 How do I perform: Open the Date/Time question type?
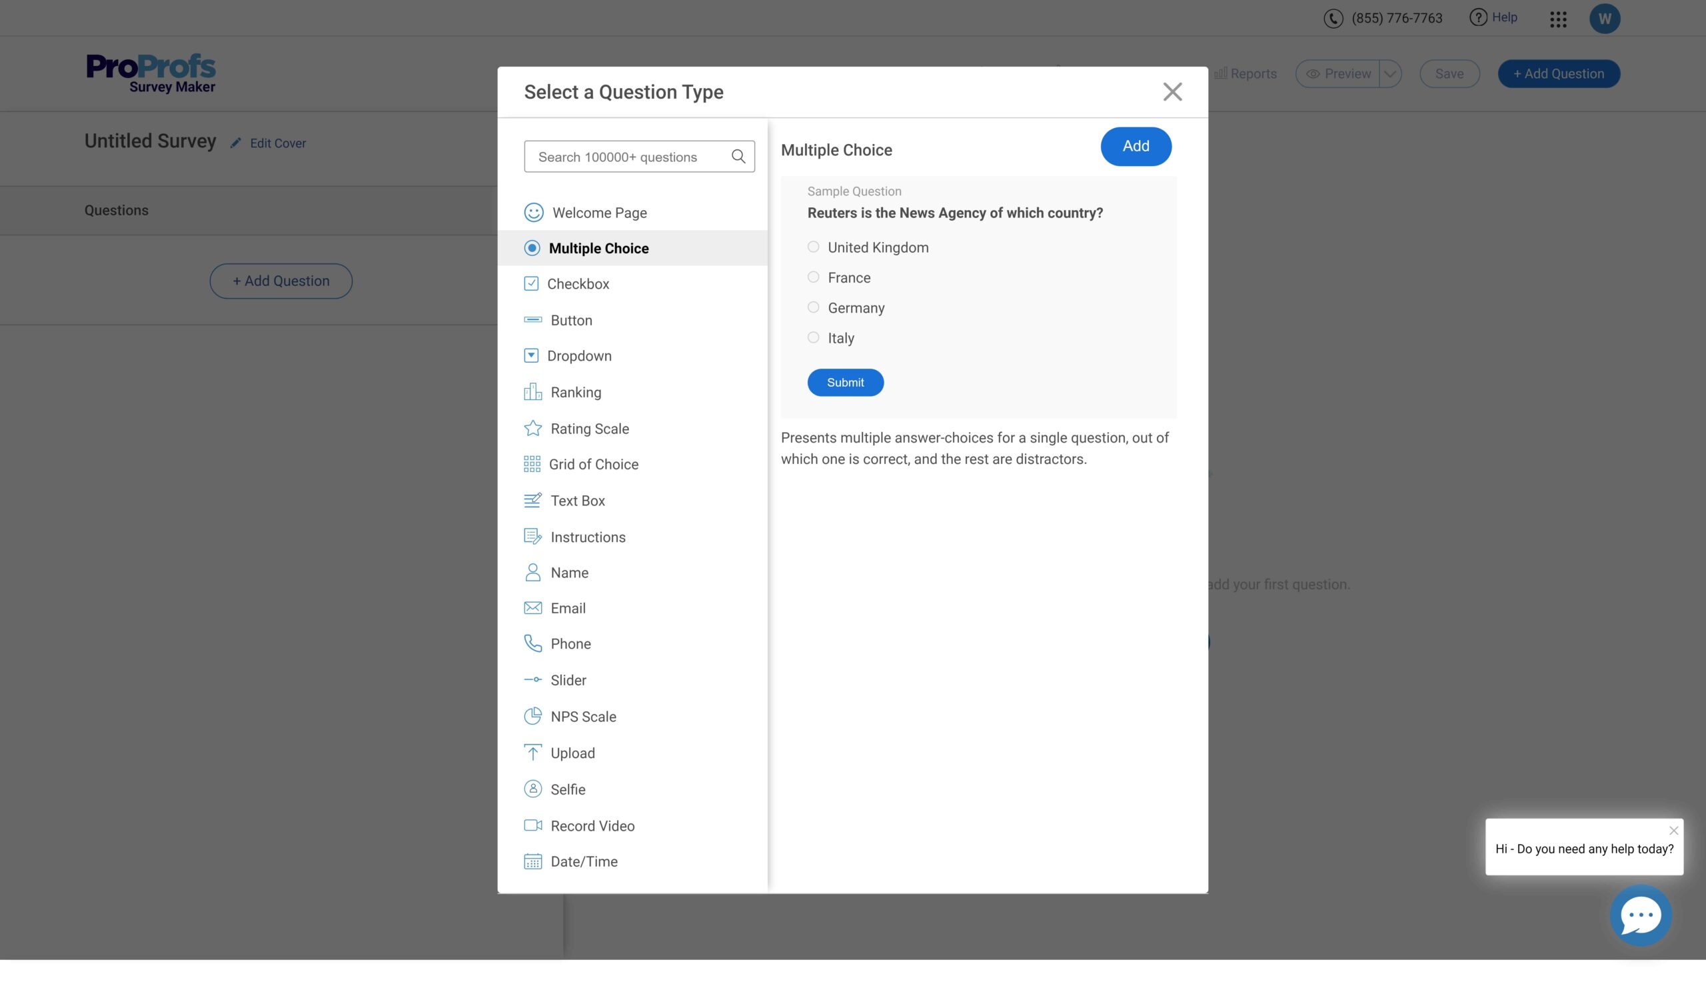point(584,863)
